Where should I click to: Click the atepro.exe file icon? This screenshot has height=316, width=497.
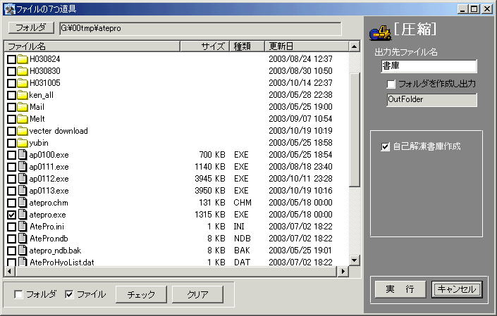(23, 215)
